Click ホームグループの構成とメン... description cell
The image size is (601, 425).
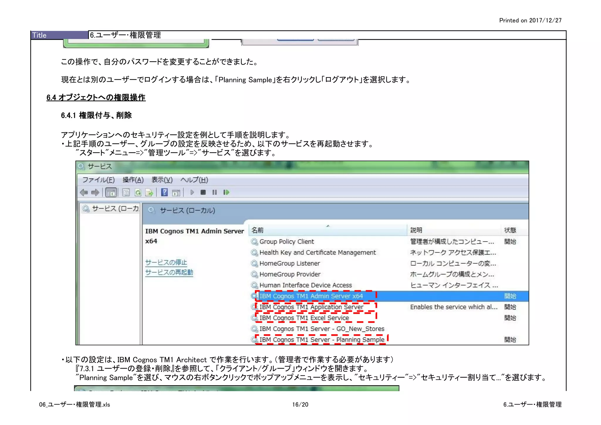pyautogui.click(x=452, y=274)
